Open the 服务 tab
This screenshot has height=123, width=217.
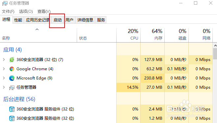tap(101, 20)
